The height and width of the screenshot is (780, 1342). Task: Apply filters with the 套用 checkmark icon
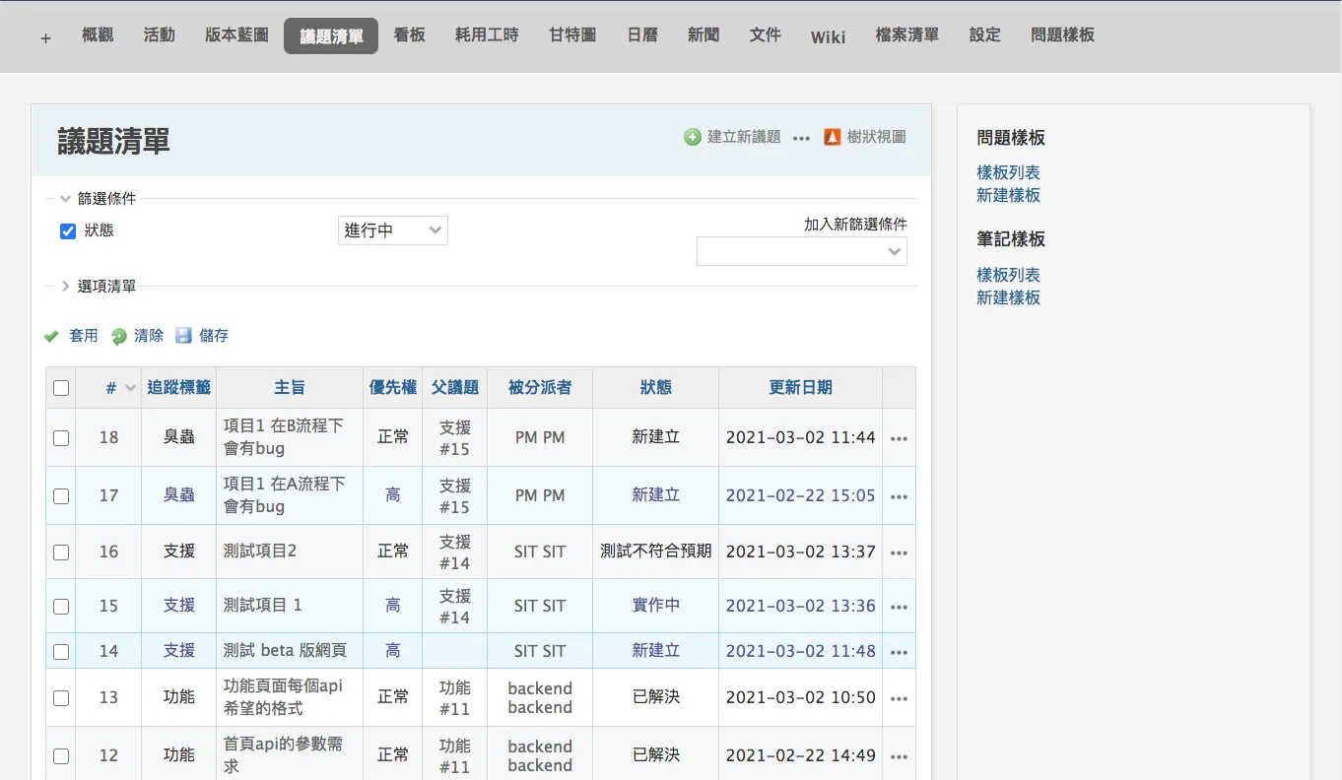pos(51,336)
